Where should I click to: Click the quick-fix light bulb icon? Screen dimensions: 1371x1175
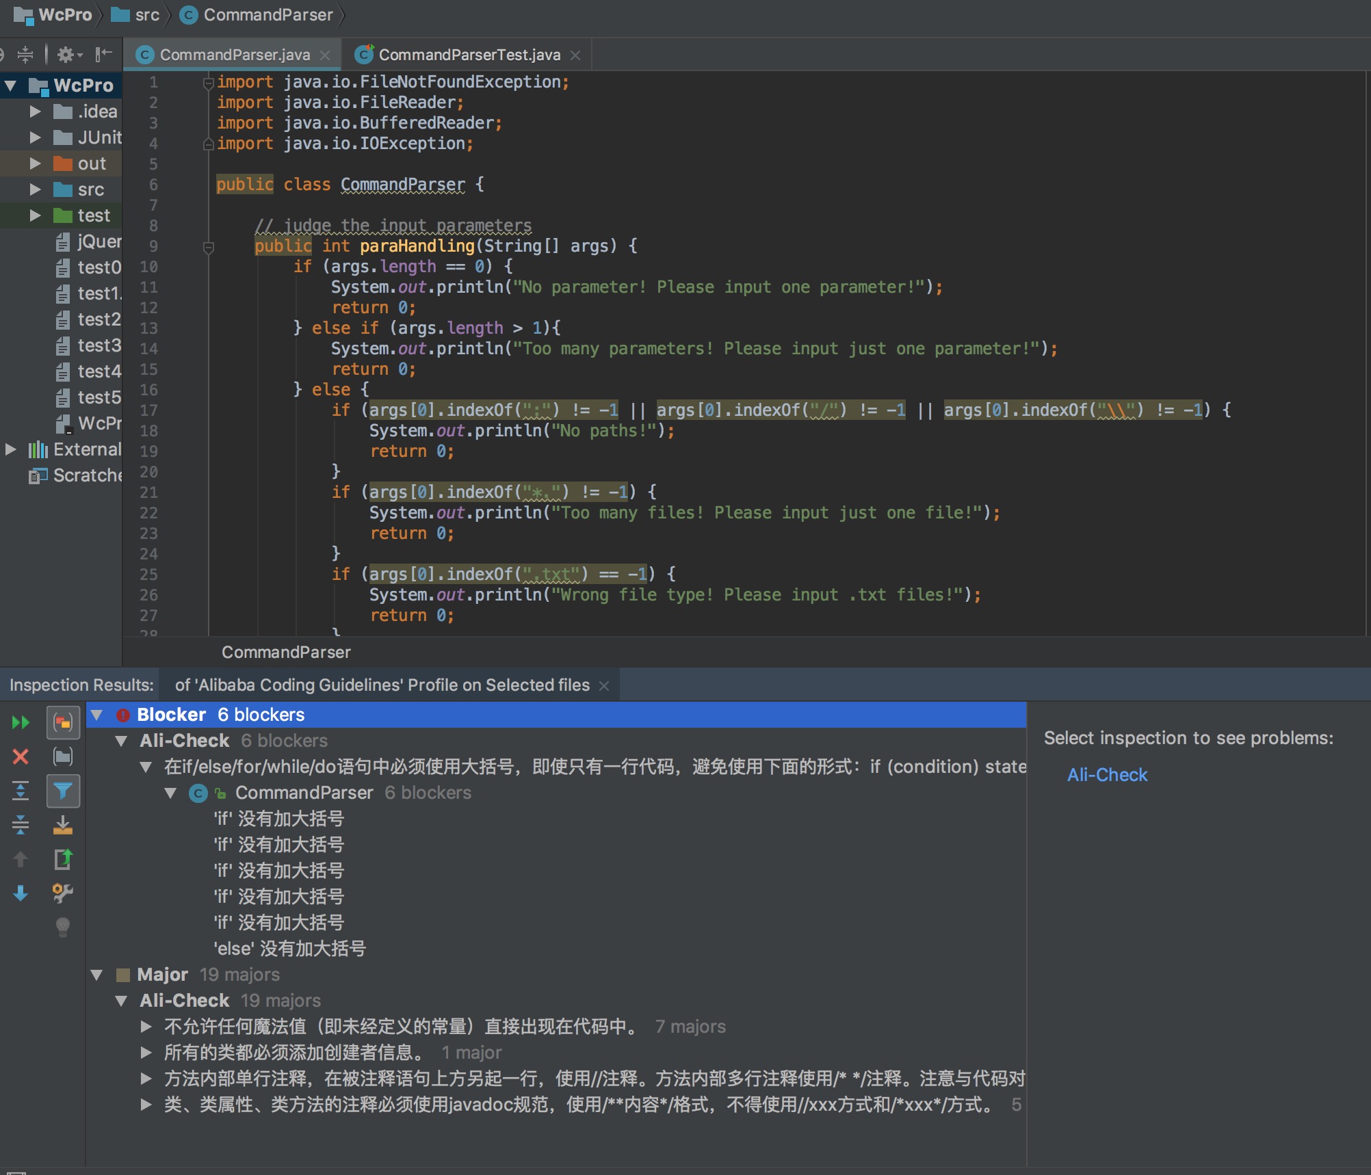coord(63,927)
